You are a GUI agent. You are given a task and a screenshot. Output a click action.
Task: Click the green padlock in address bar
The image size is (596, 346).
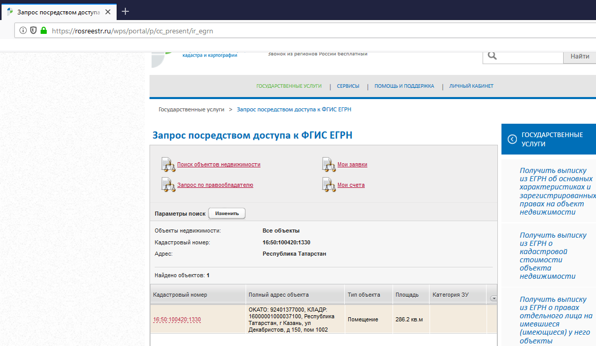tap(44, 31)
